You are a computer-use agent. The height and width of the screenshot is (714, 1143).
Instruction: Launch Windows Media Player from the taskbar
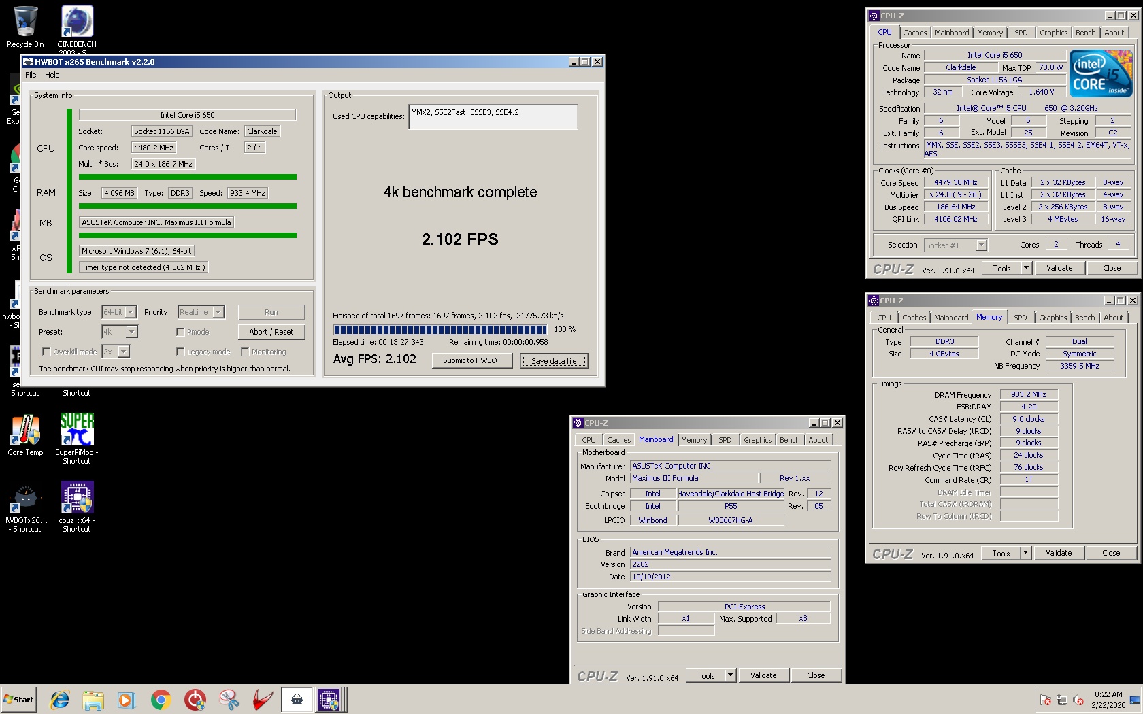pos(127,700)
